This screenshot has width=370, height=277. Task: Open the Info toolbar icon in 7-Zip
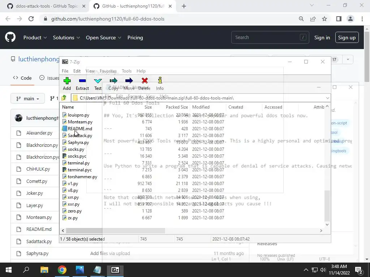[x=160, y=84]
